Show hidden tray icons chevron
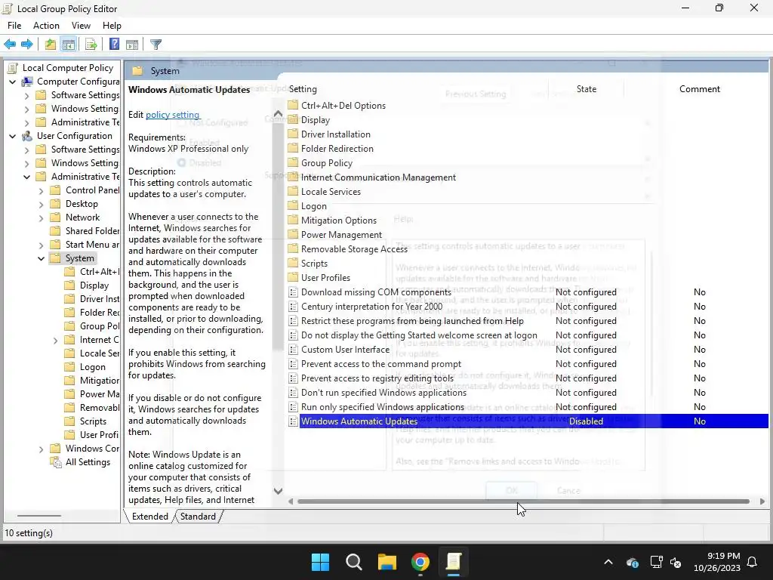Screen dimensions: 773x580 pyautogui.click(x=608, y=562)
